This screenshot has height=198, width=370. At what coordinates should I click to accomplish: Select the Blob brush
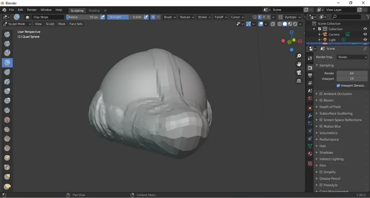click(7, 101)
